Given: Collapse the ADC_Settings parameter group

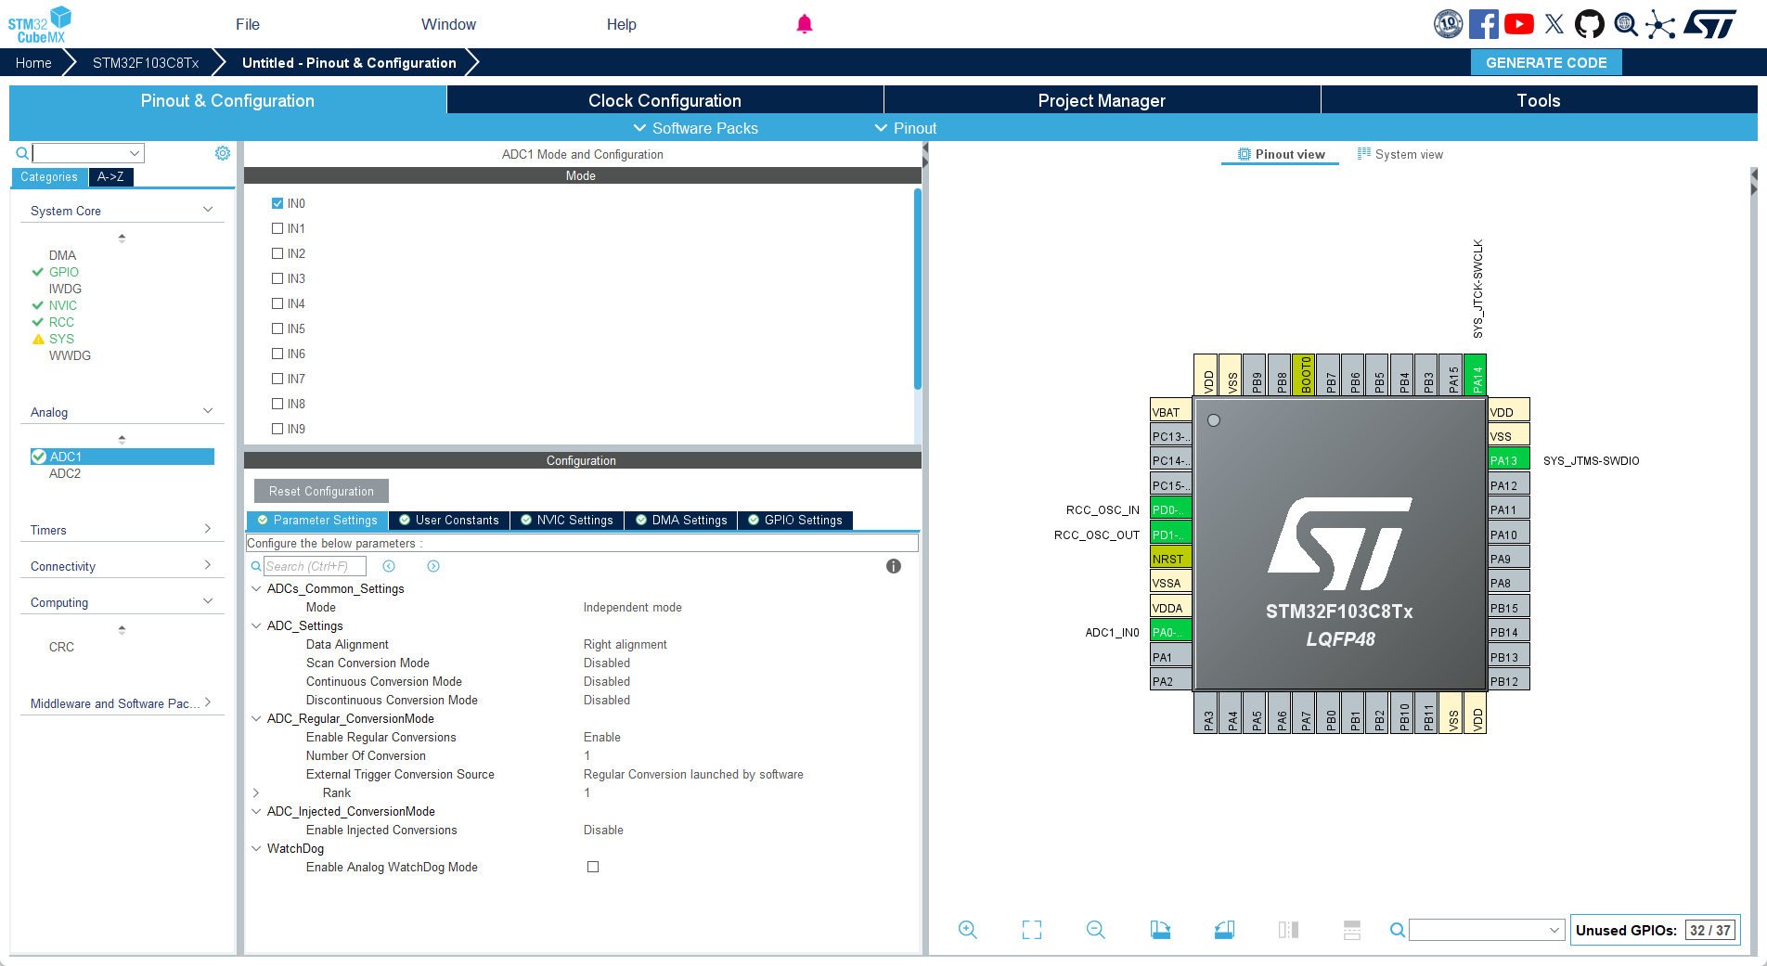Looking at the screenshot, I should 257,625.
